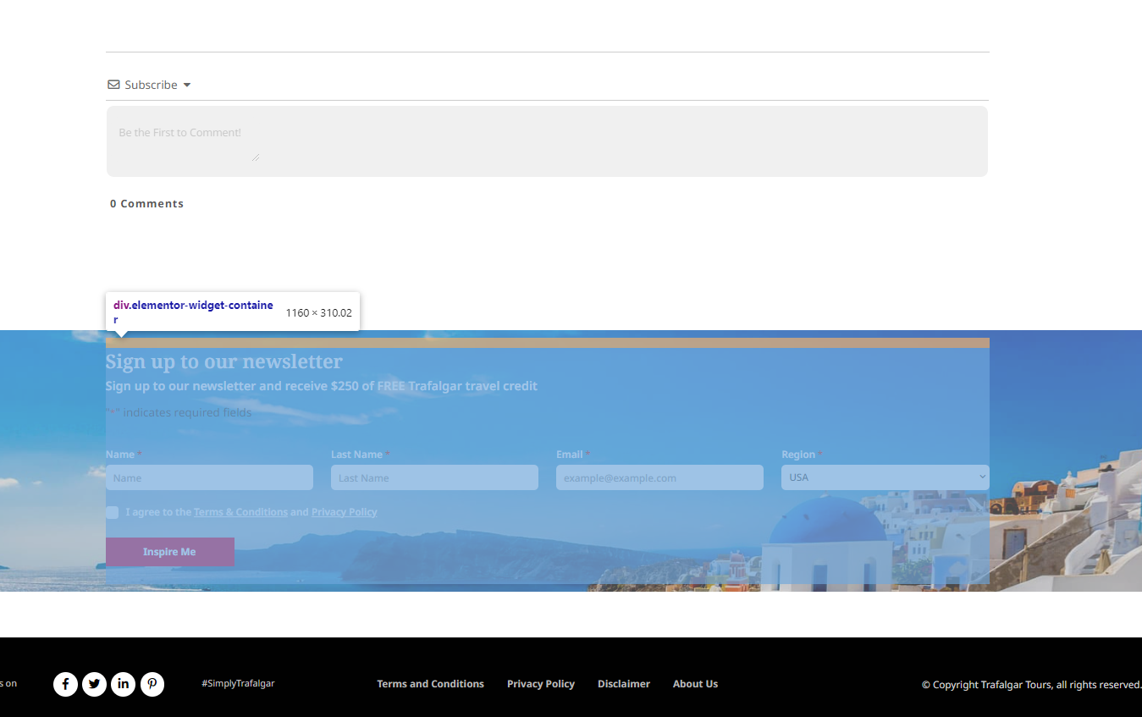Click the #SimplyTrafalgar hashtag text

point(238,682)
